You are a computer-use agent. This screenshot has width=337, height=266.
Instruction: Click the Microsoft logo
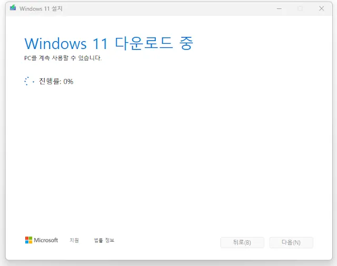point(42,240)
